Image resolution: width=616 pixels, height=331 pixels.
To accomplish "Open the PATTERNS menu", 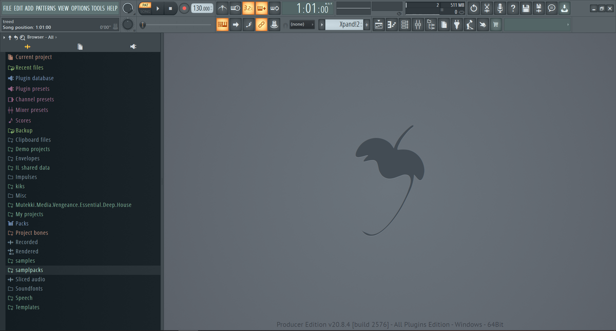I will coord(46,8).
